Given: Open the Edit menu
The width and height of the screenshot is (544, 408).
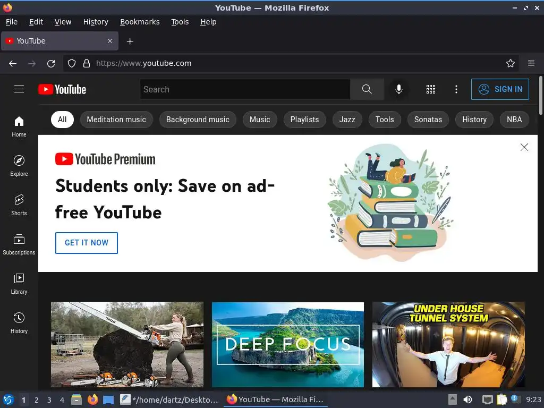Looking at the screenshot, I should [36, 22].
